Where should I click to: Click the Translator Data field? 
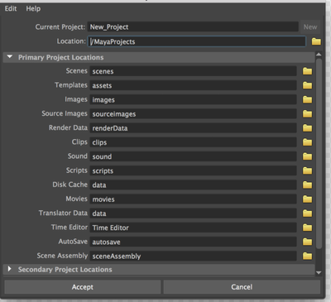tap(193, 213)
